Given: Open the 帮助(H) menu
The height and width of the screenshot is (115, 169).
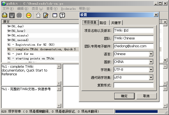Looking at the screenshot, I should click(x=84, y=9).
